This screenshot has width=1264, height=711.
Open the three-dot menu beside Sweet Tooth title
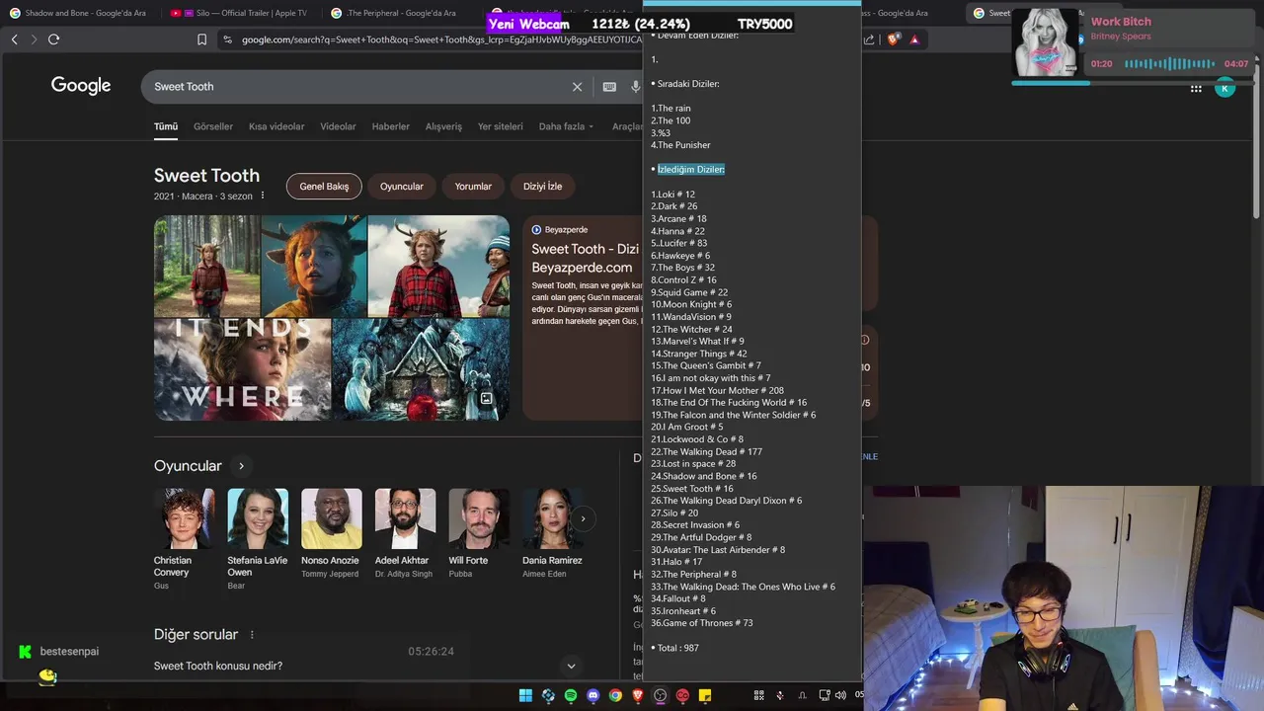pos(263,196)
